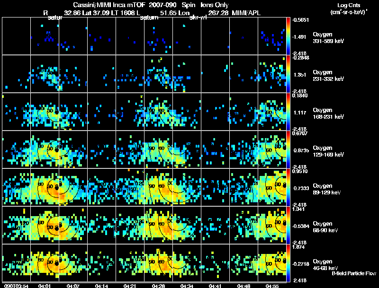Click the colorbar value '0.8735'
Image resolution: width=379 pixels, height=288 pixels.
301,150
